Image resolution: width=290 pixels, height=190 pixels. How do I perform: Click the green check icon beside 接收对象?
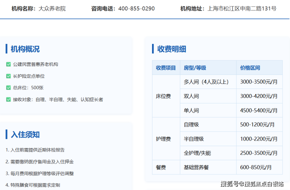[x=9, y=100]
